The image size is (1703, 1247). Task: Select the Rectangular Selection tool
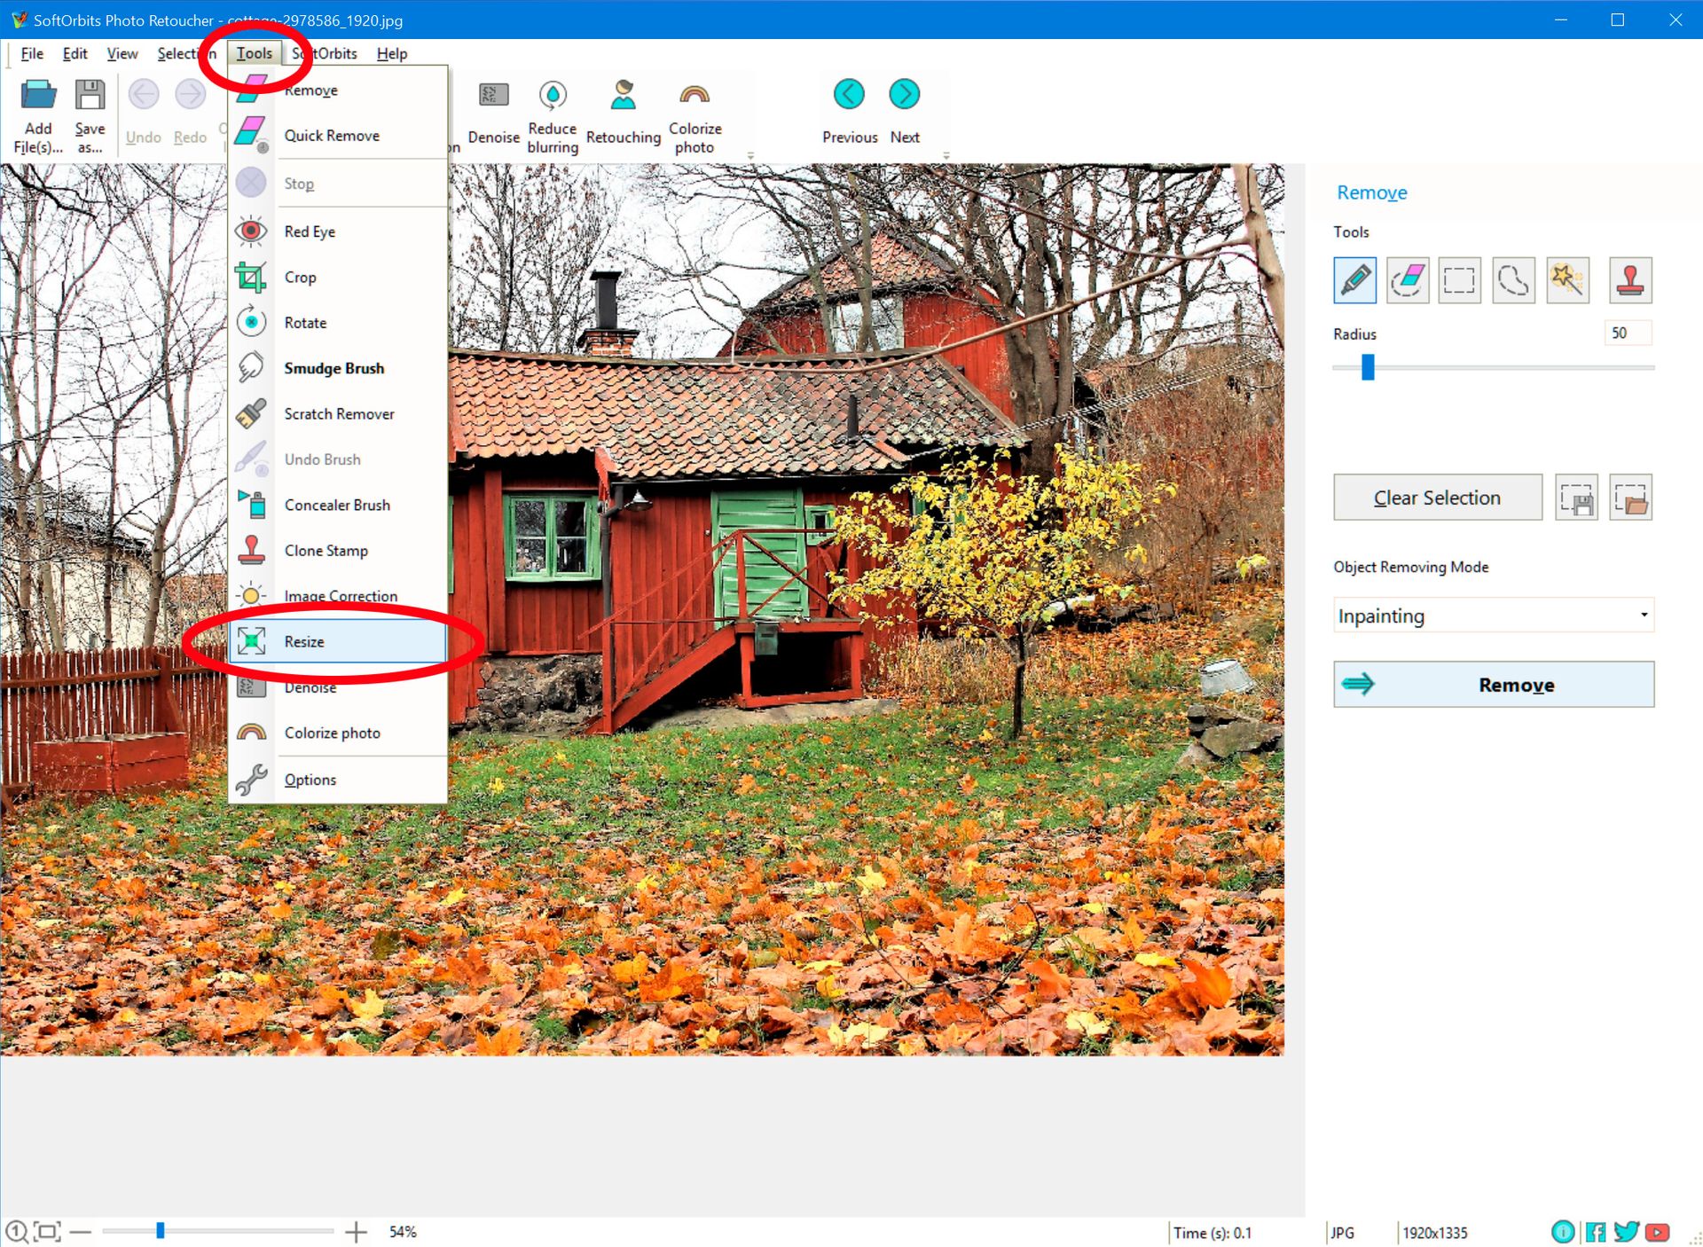1461,279
